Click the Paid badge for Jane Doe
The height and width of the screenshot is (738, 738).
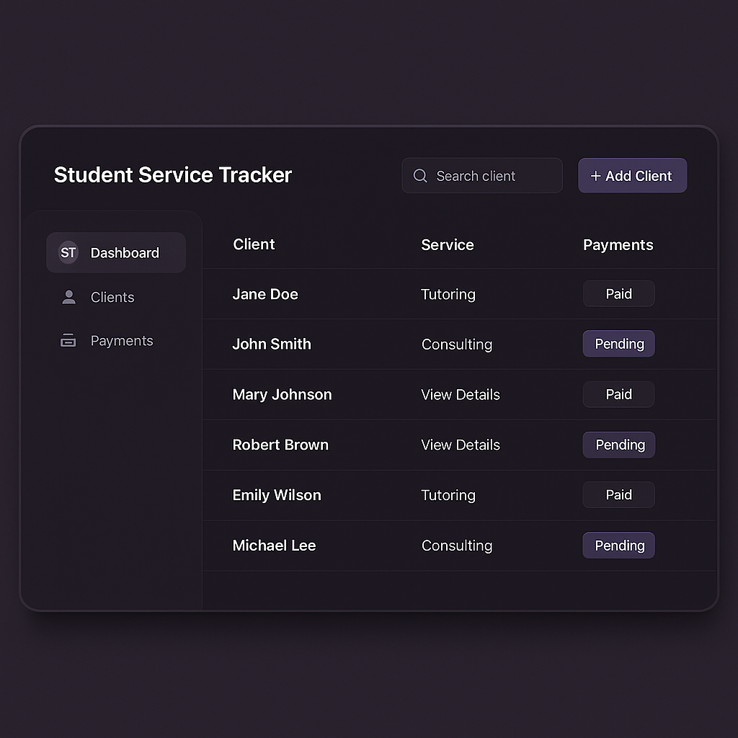point(618,294)
